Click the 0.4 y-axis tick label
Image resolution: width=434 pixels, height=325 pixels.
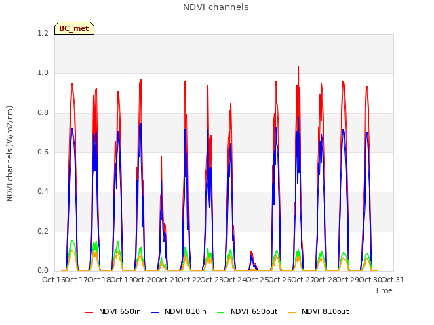coord(43,192)
